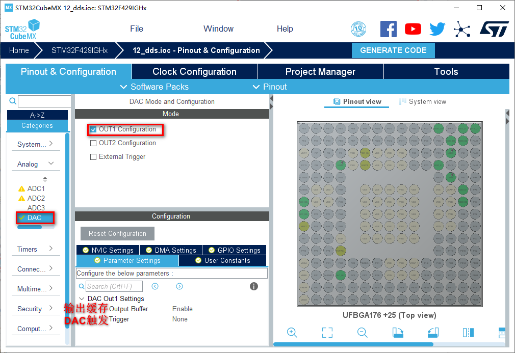
Task: Click the Facebook icon in header
Action: (389, 29)
